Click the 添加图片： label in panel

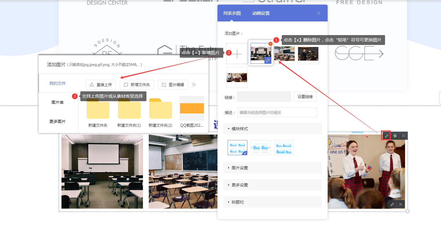pos(234,33)
